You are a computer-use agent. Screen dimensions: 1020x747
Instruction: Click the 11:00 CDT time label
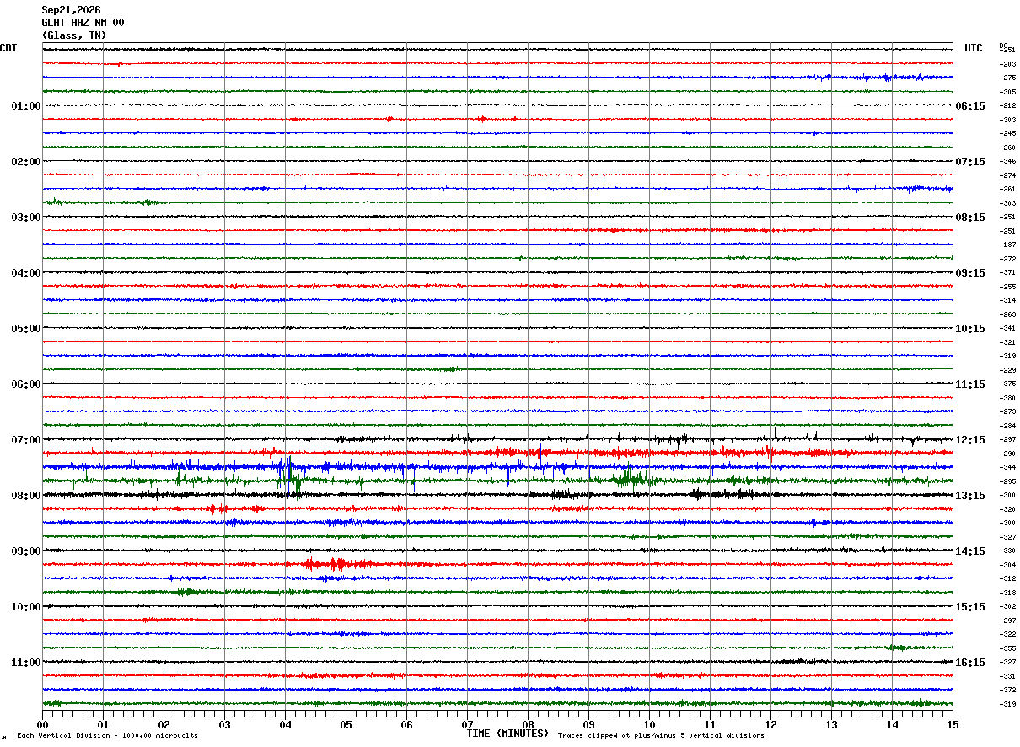pyautogui.click(x=25, y=663)
